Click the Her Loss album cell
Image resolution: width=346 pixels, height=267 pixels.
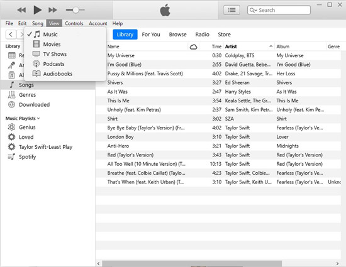tap(286, 74)
